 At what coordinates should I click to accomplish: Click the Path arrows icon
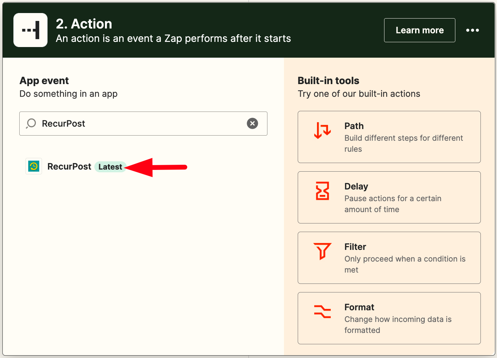[x=322, y=130]
